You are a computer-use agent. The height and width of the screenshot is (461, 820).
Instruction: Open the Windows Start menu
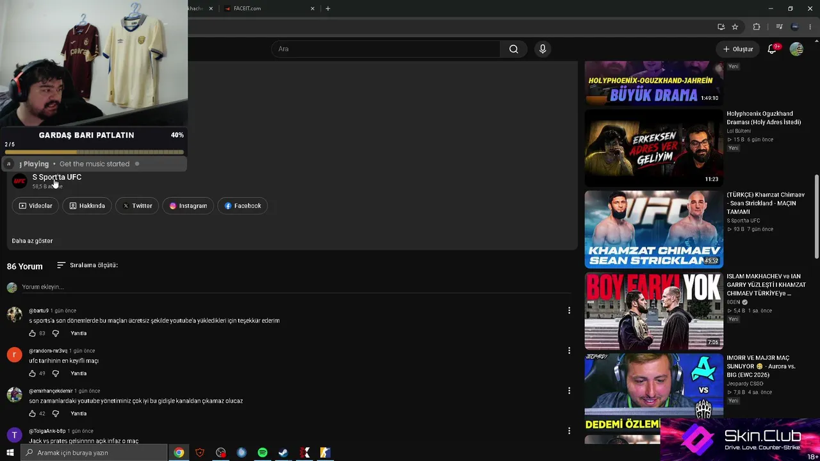pos(10,453)
